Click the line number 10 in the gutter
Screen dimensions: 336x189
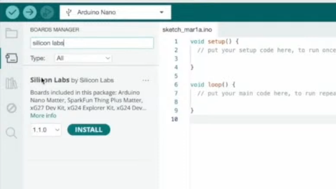(175, 119)
